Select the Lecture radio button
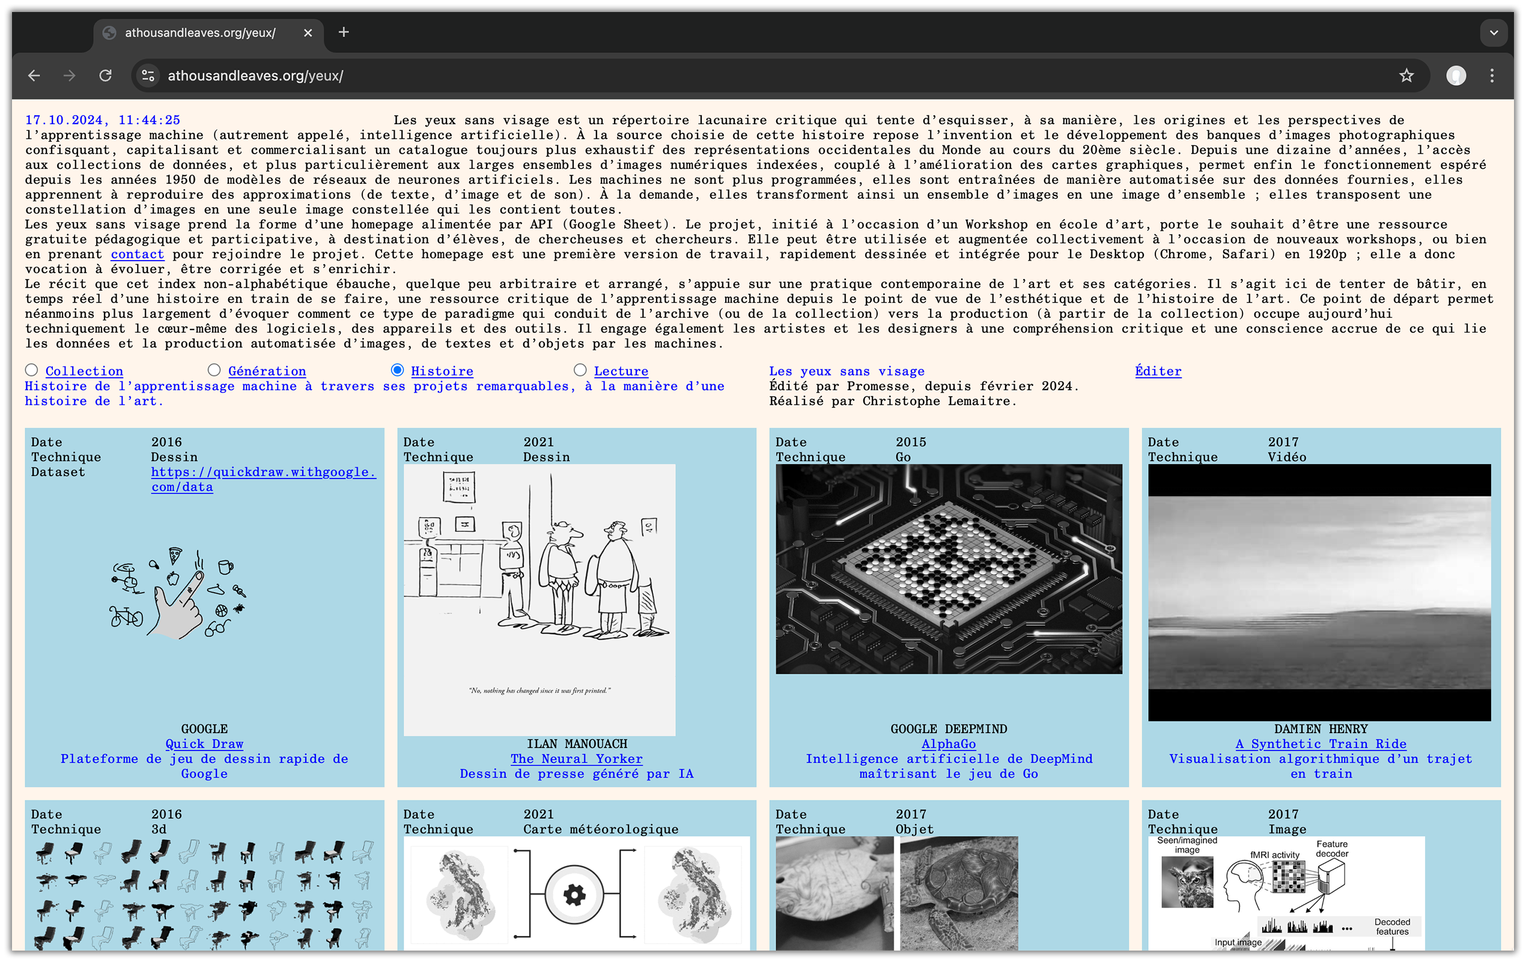 tap(580, 370)
